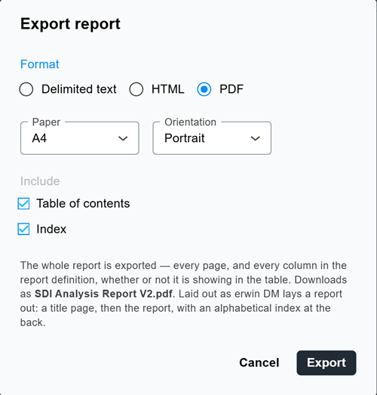The image size is (377, 395).
Task: Click the Include section label
Action: pyautogui.click(x=40, y=181)
